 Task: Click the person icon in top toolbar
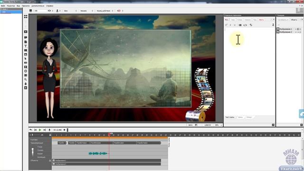point(57,10)
